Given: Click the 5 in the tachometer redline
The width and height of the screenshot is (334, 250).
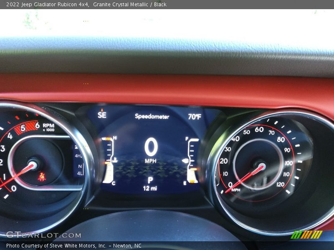Looking at the screenshot, I should 23,128.
